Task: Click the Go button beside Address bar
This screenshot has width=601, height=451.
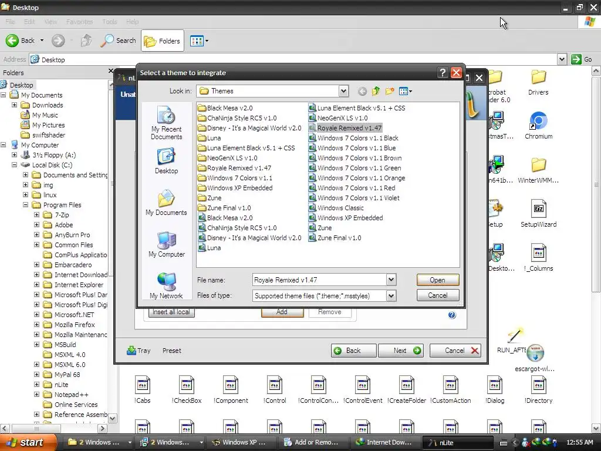Action: (582, 59)
